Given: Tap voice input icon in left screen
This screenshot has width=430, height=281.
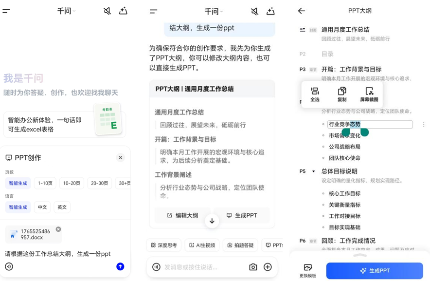Looking at the screenshot, I should (x=9, y=266).
